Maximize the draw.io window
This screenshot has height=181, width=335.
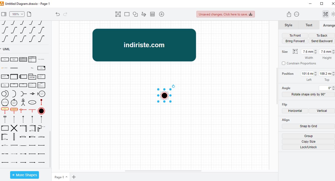(x=322, y=4)
